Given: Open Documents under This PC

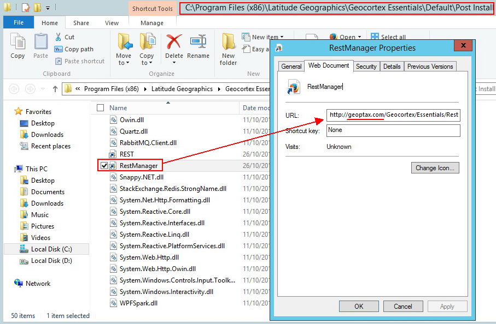Looking at the screenshot, I should click(x=48, y=192).
